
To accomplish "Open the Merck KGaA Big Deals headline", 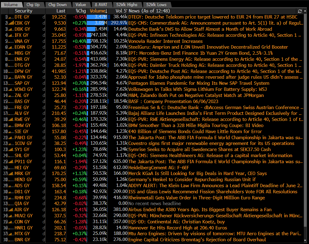I will (x=198, y=174).
